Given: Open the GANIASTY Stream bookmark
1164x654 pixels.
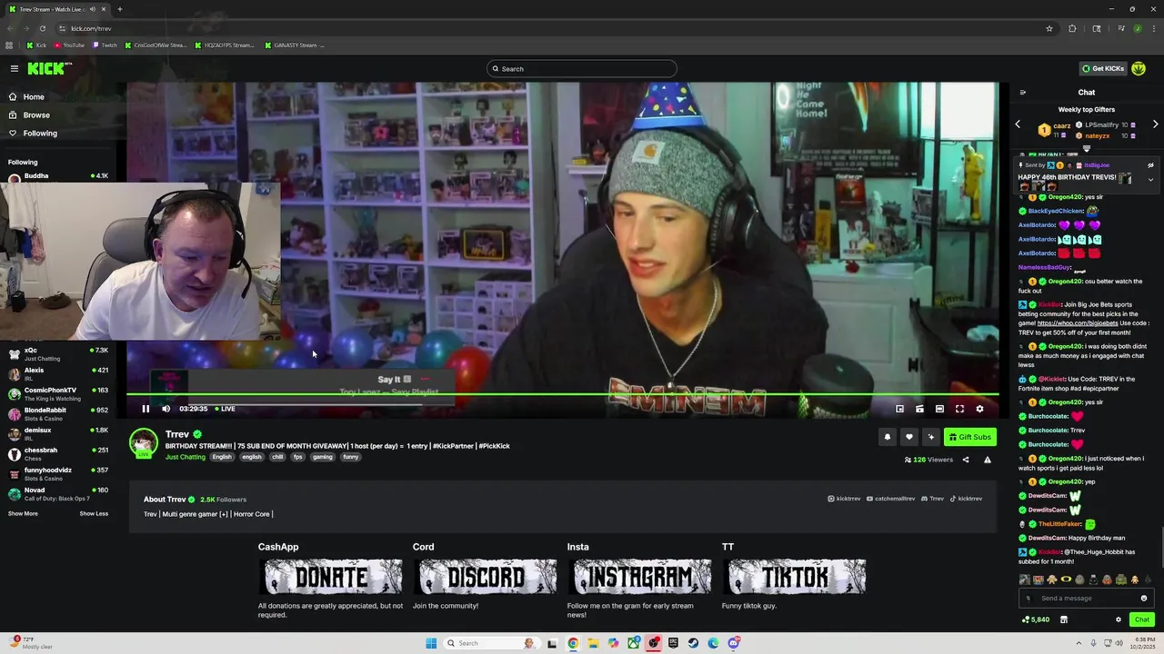Looking at the screenshot, I should (296, 45).
